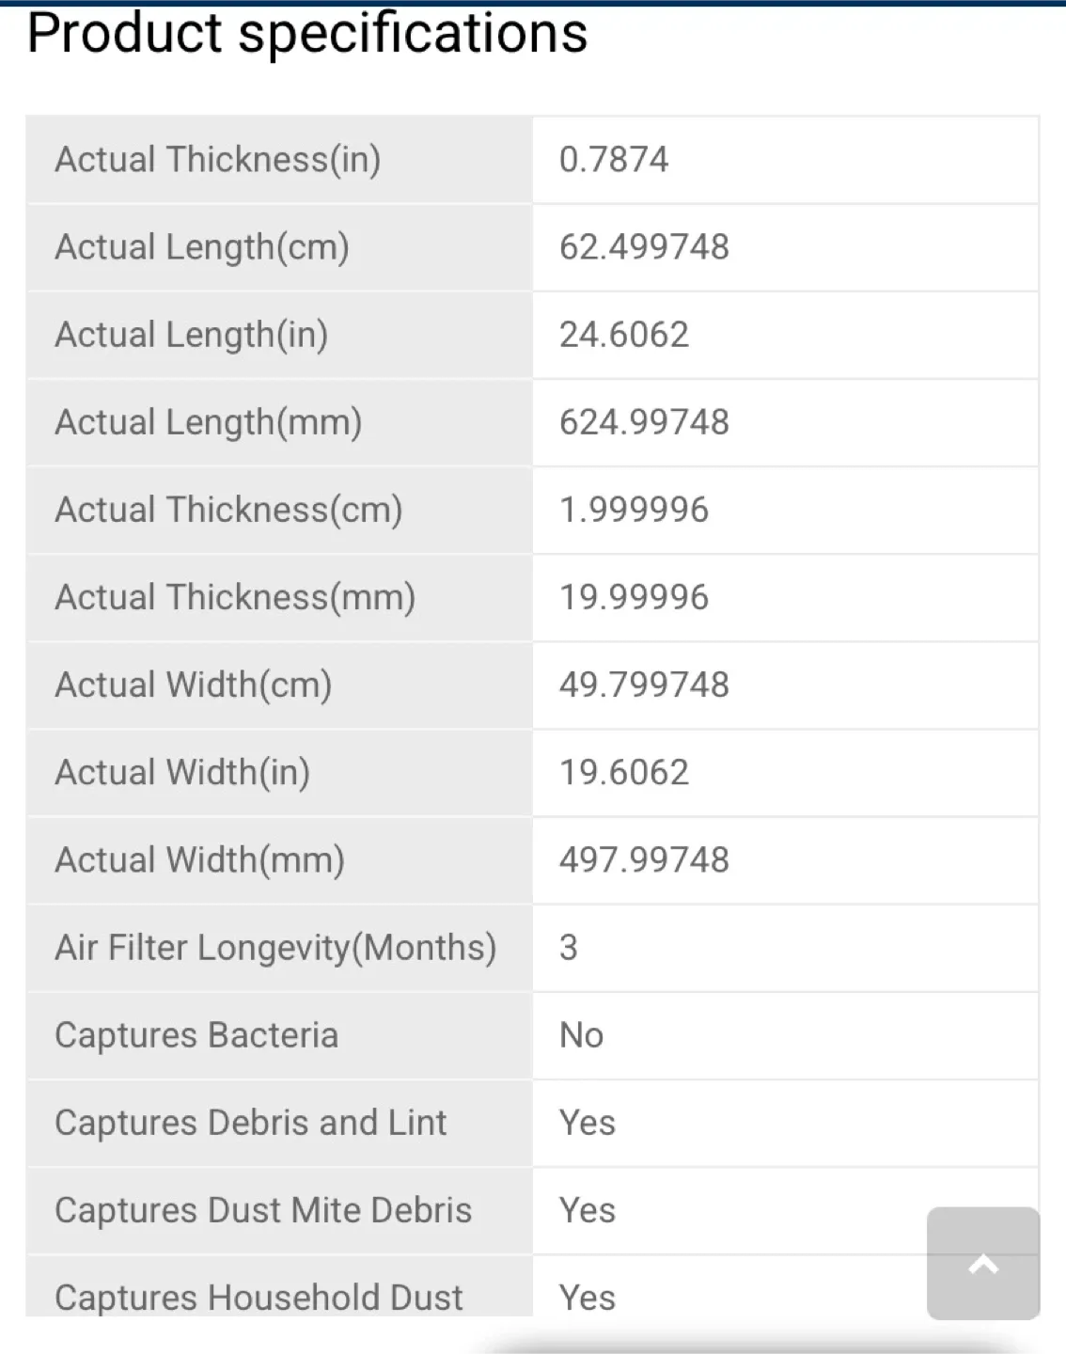Click the Actual Width(mm) label
Image resolution: width=1066 pixels, height=1354 pixels.
pos(200,859)
